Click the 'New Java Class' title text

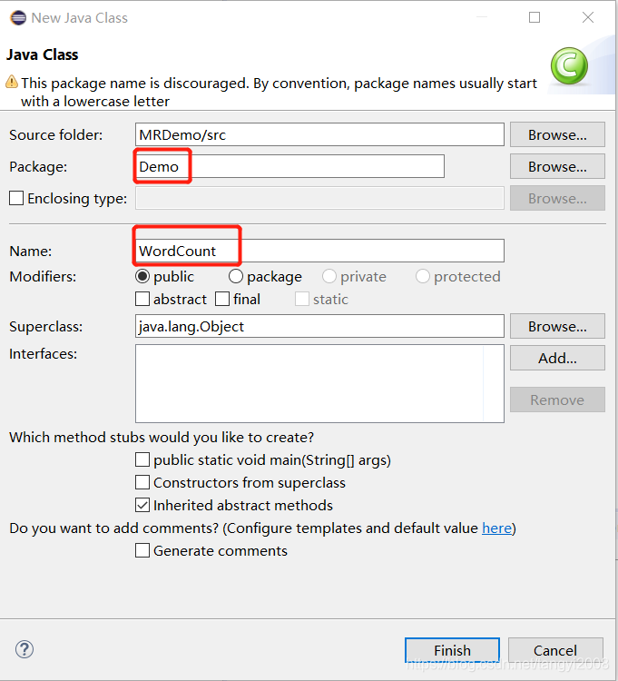click(x=80, y=18)
